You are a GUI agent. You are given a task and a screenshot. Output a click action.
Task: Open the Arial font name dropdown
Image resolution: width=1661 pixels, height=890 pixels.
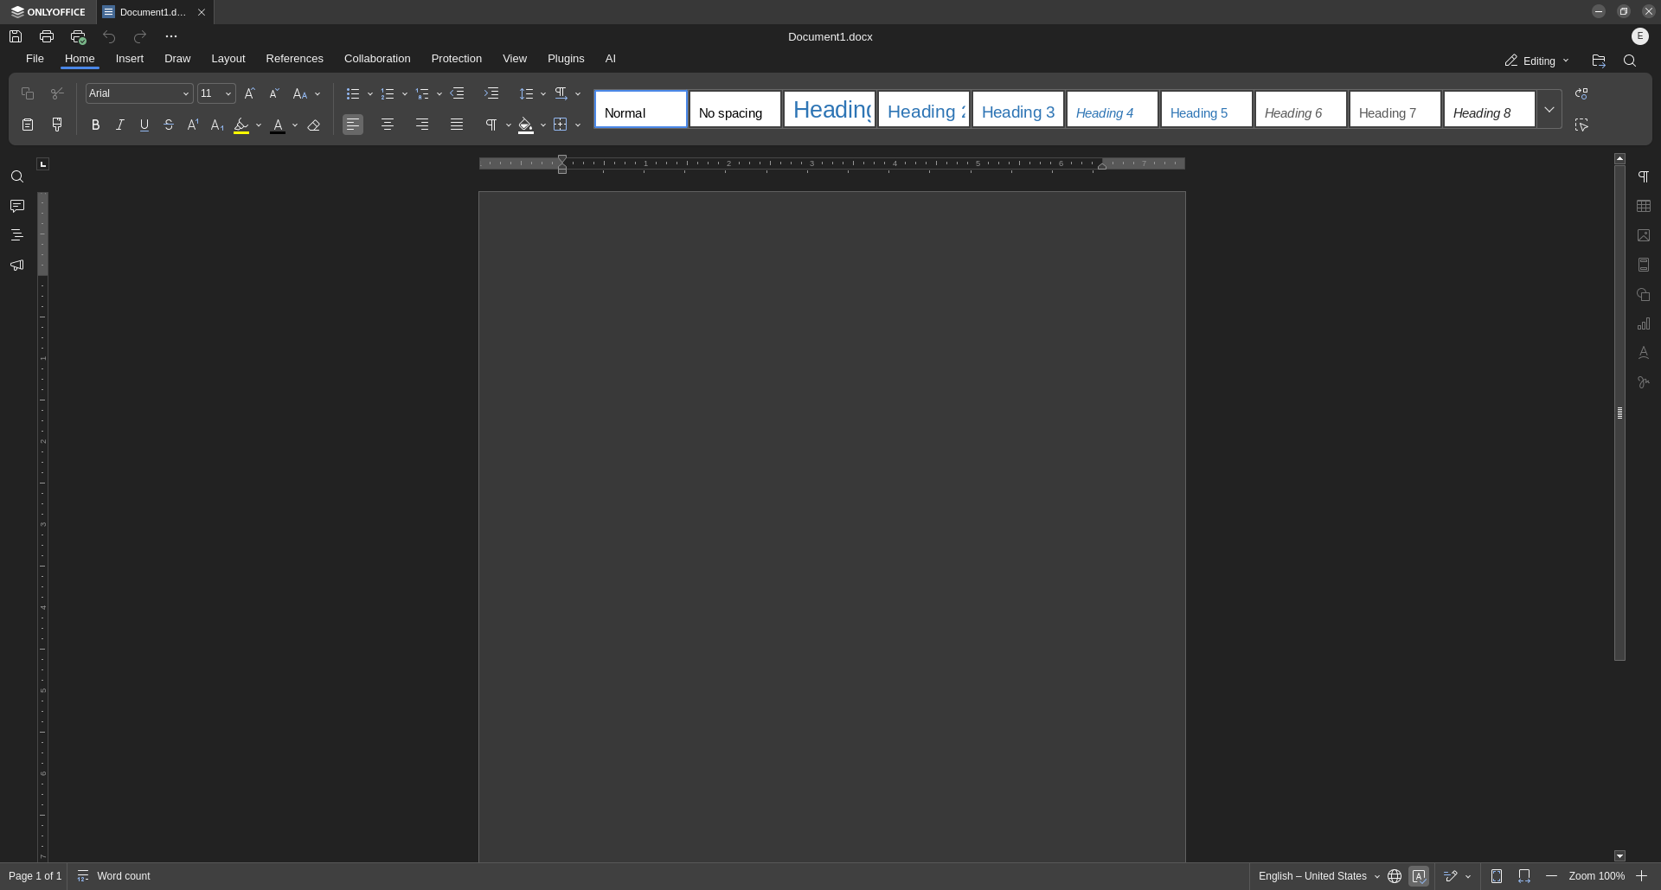tap(138, 93)
